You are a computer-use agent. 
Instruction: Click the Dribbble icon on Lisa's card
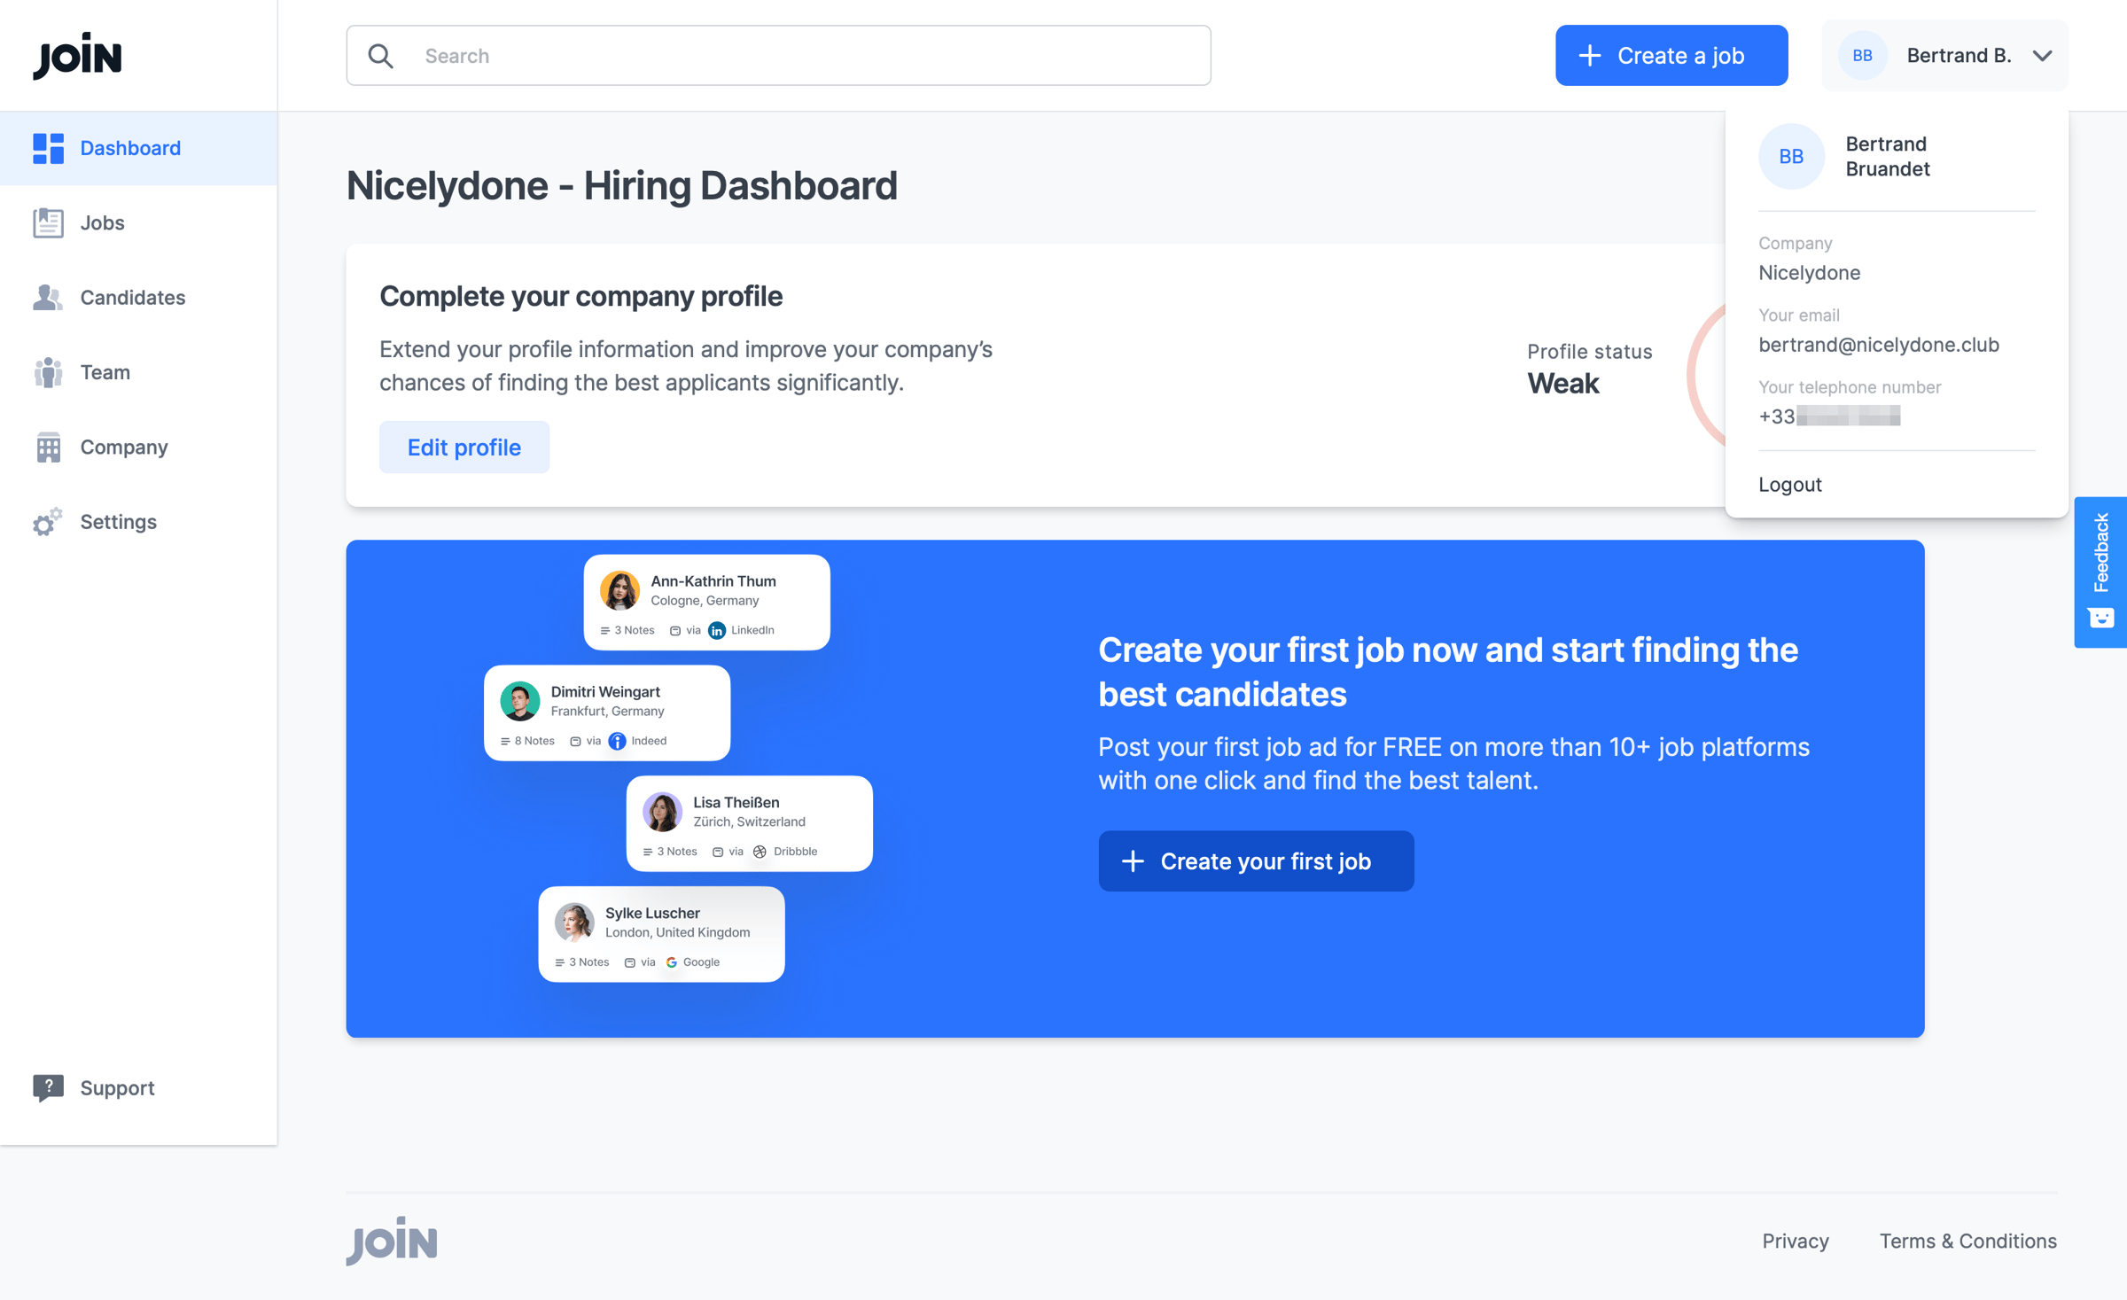tap(760, 852)
